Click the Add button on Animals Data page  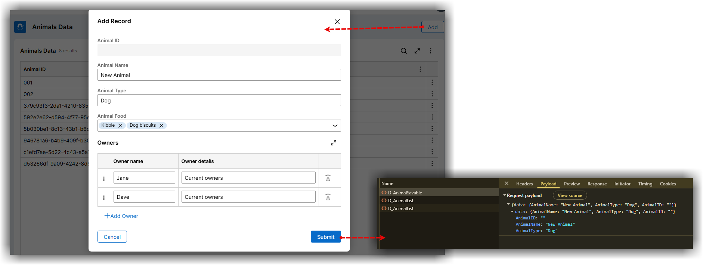(x=433, y=27)
